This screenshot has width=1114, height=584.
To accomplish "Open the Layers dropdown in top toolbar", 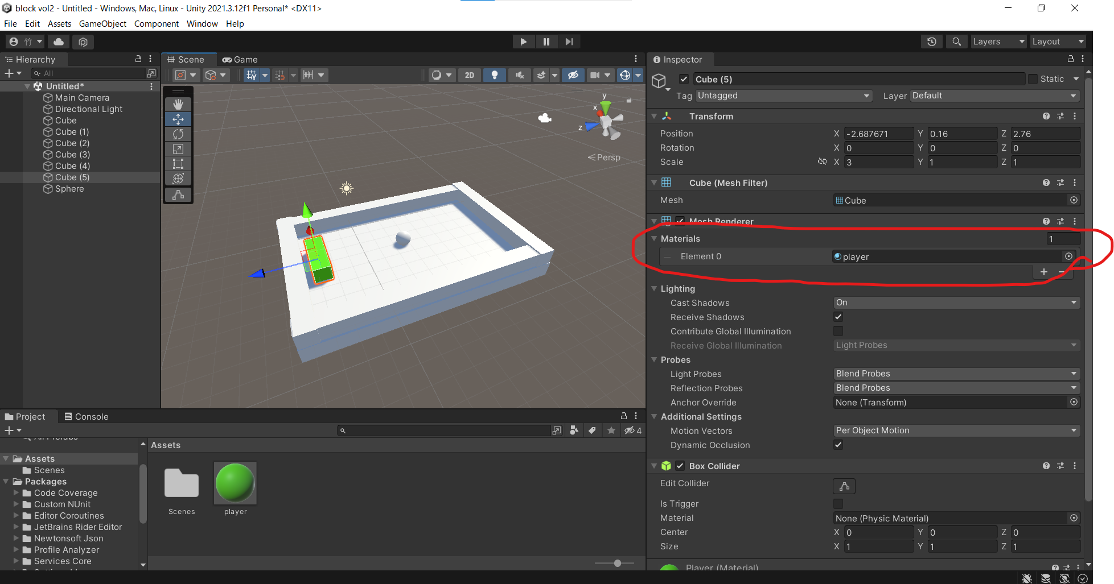I will 998,42.
